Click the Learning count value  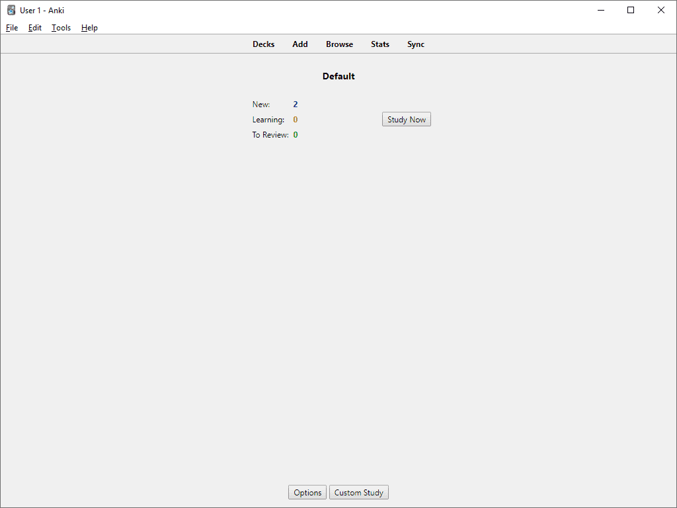[x=296, y=120]
